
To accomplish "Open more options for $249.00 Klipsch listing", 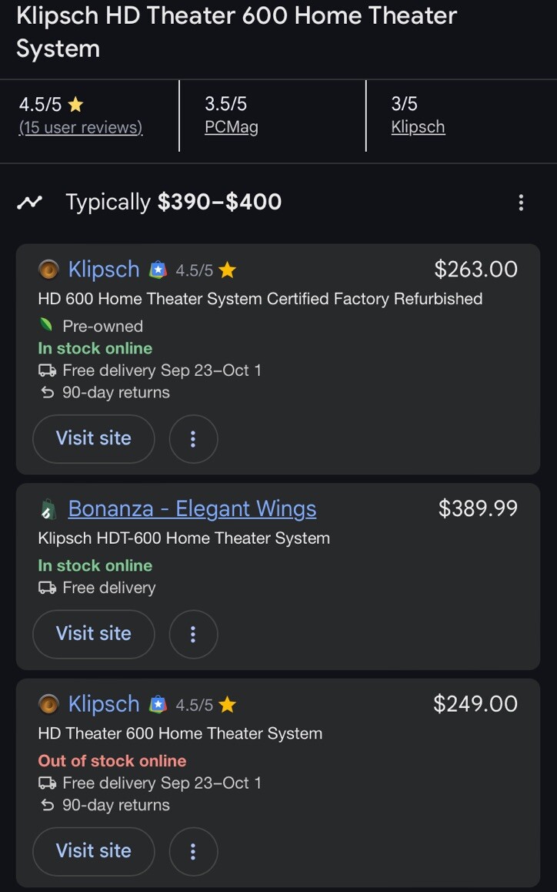I will coord(193,851).
